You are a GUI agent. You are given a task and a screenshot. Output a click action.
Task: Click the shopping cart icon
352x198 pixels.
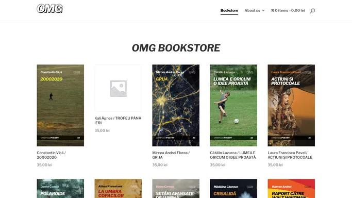click(x=273, y=10)
